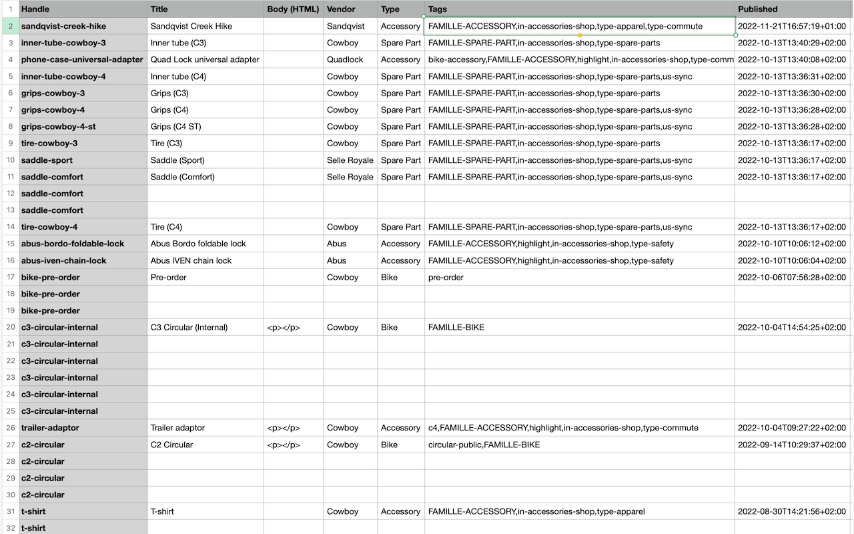Screen dimensions: 854x534
Task: Select the empty vendor cell in row 12
Action: tap(350, 193)
